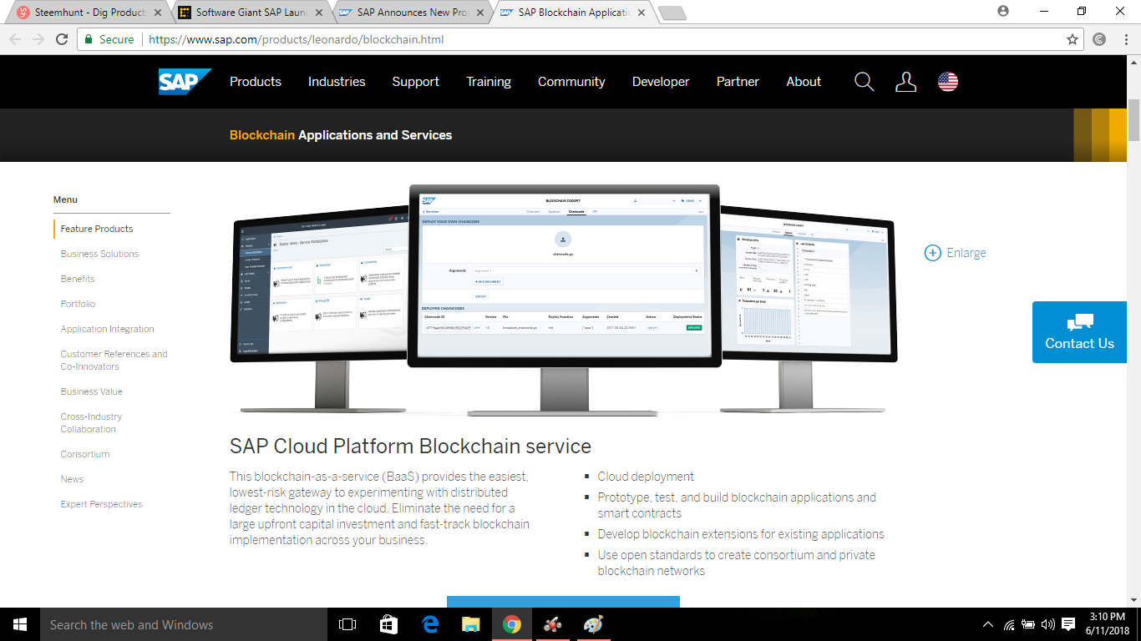This screenshot has width=1141, height=641.
Task: Open the Products menu
Action: [256, 82]
